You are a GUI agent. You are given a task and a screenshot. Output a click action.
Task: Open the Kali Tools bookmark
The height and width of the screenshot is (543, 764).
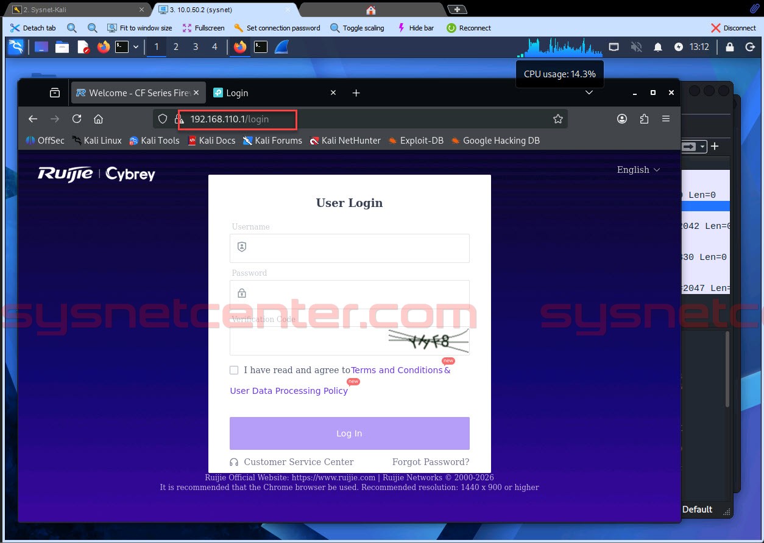pyautogui.click(x=154, y=141)
